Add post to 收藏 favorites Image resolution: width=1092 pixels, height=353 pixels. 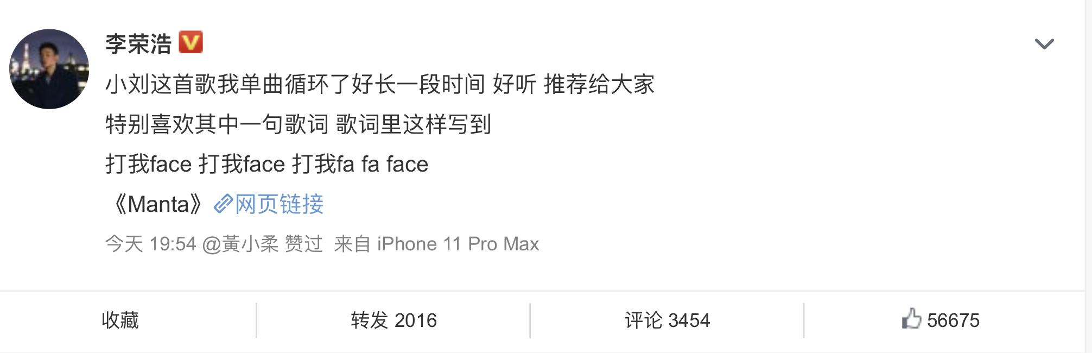tap(120, 320)
